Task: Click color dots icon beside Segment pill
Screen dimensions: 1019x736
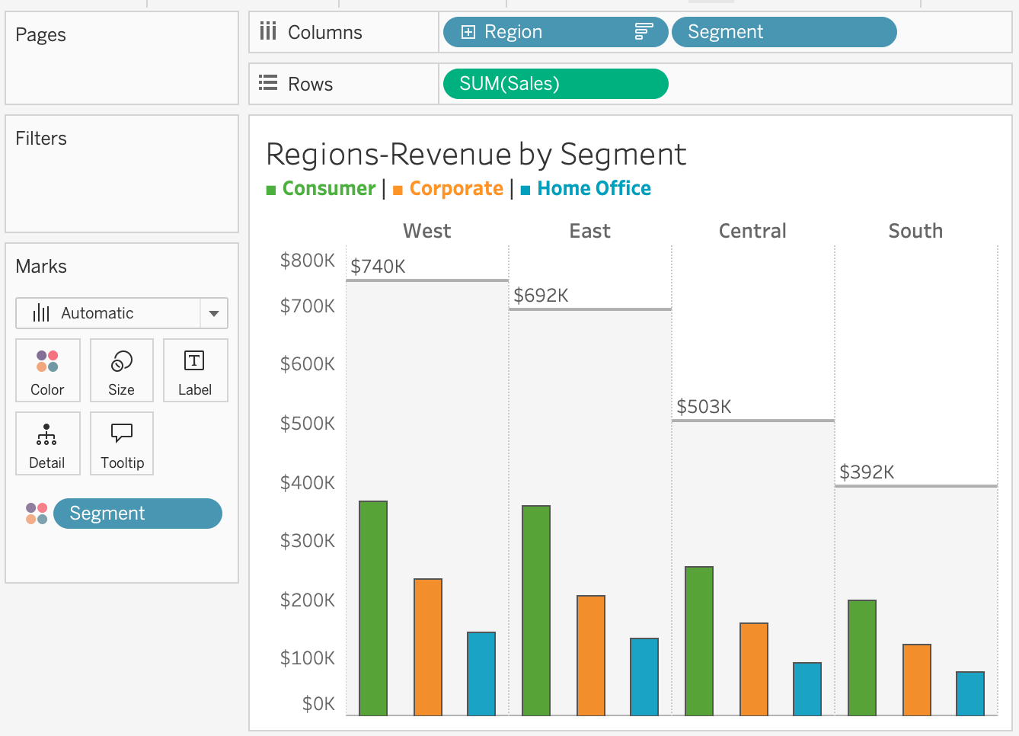Action: (37, 514)
